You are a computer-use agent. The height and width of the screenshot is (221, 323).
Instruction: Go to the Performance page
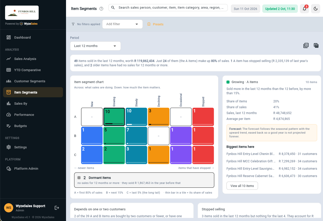[x=33, y=115]
